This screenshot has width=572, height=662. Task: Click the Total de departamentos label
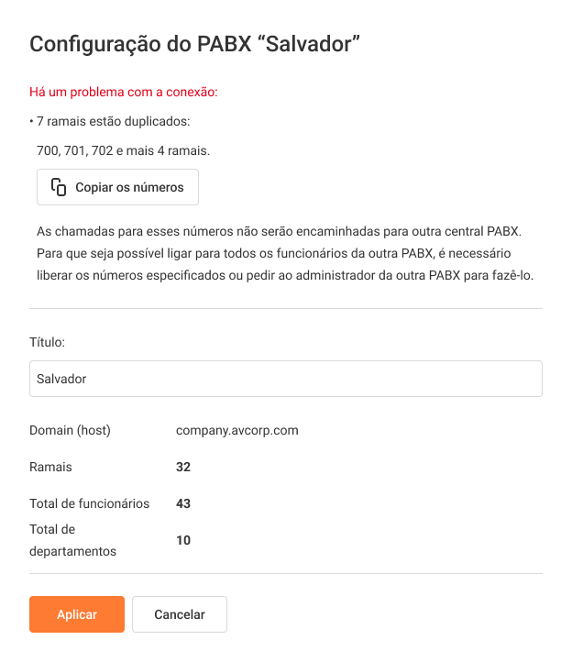(x=72, y=540)
